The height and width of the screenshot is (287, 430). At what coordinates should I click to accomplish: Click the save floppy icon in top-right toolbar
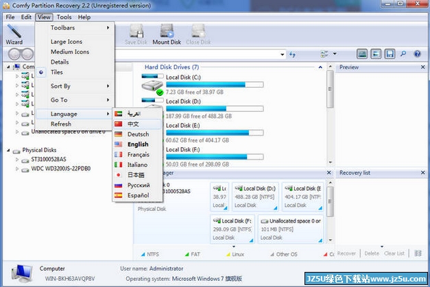click(x=390, y=53)
